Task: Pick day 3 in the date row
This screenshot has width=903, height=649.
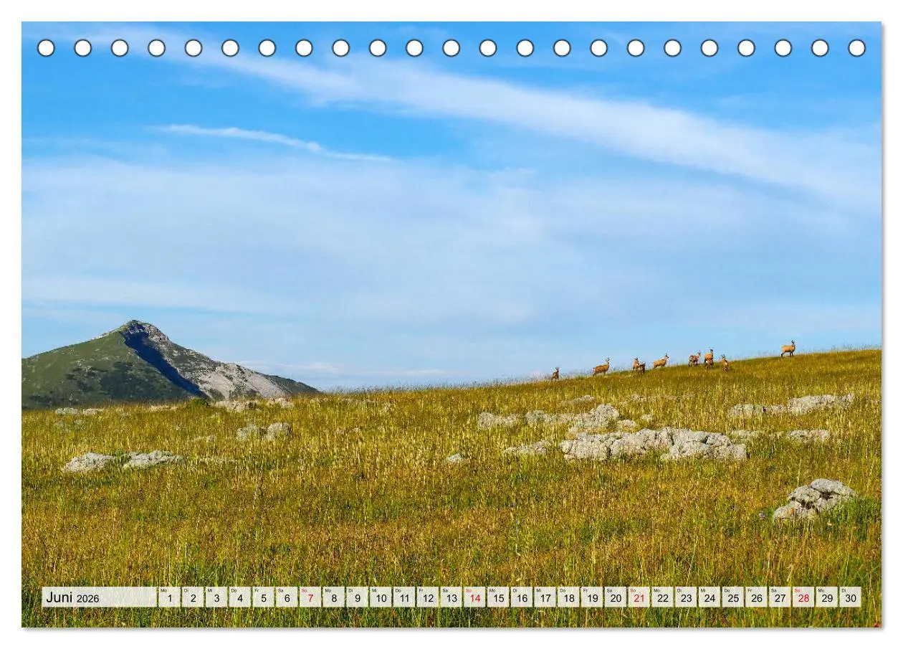Action: pyautogui.click(x=216, y=597)
